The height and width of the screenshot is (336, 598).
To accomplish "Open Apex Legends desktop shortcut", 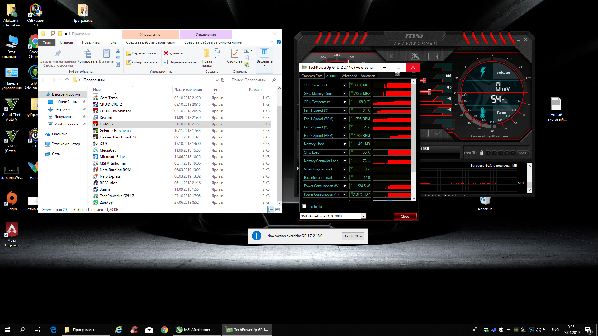I will click(12, 234).
